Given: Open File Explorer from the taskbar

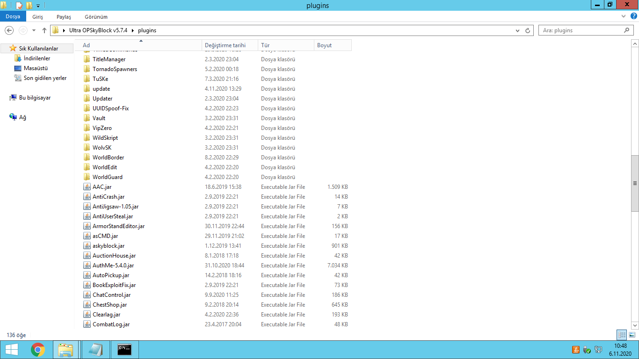Looking at the screenshot, I should [65, 350].
